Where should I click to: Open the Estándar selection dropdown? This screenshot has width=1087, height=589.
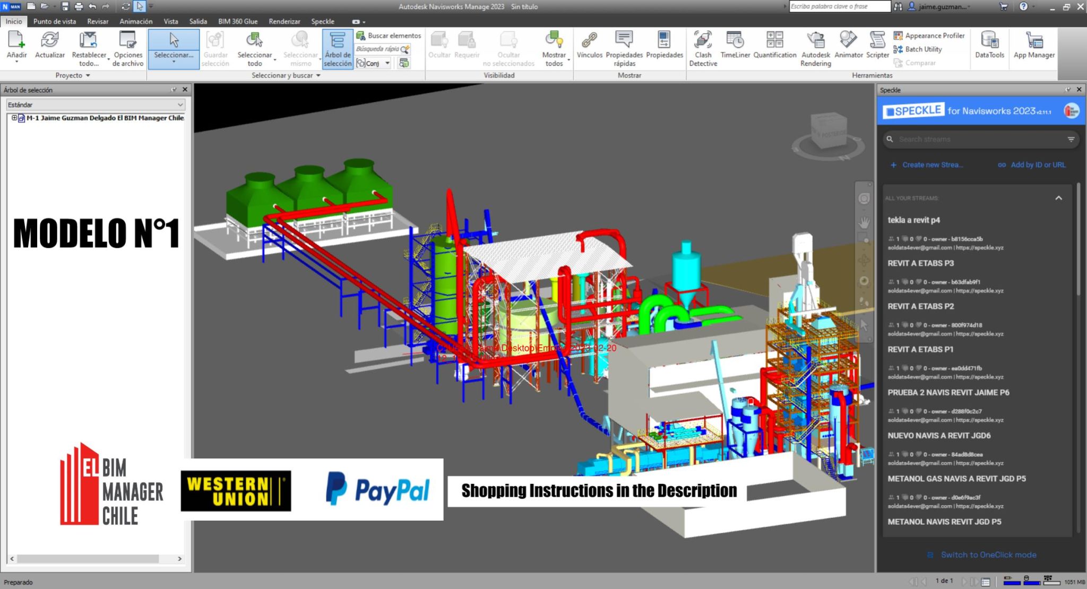pyautogui.click(x=180, y=105)
